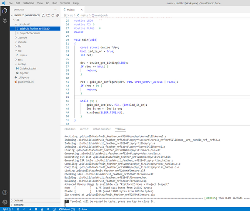Set upload port Auto in status bar

(82, 209)
